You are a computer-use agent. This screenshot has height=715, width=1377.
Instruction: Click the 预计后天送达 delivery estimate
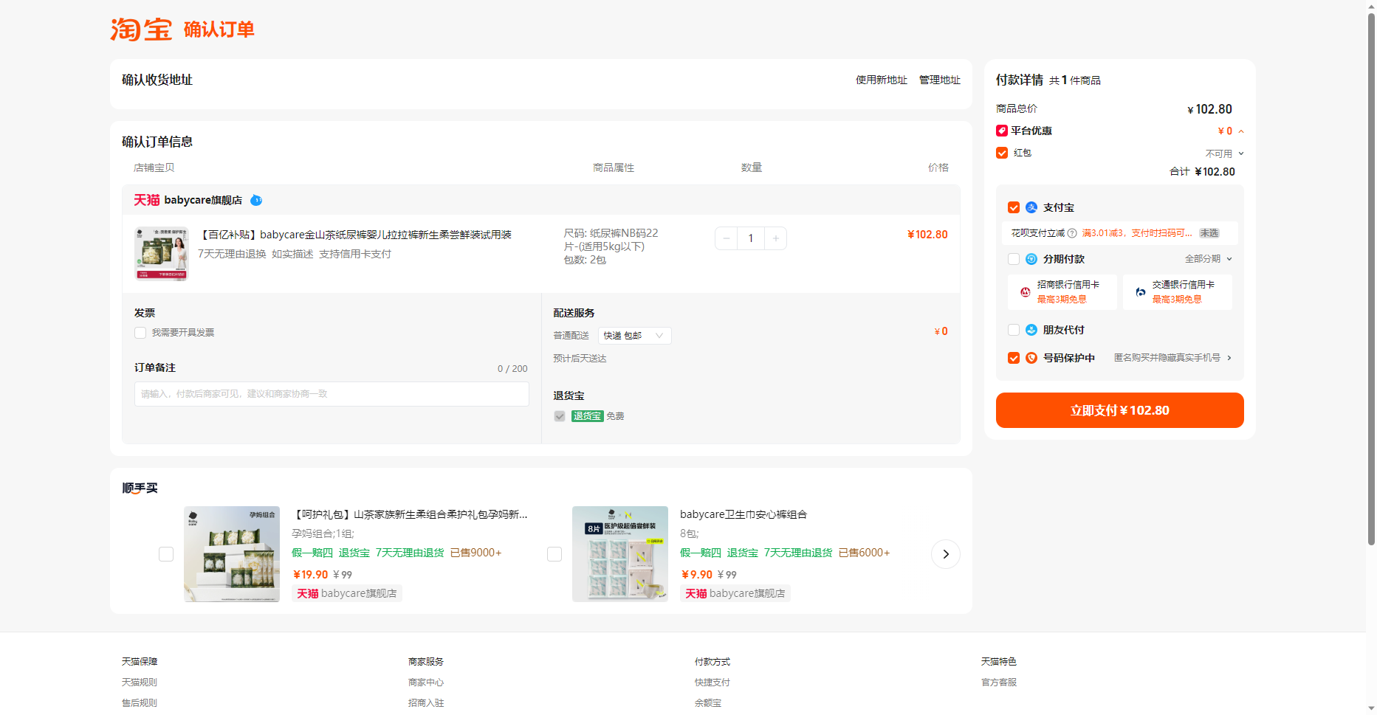(580, 359)
